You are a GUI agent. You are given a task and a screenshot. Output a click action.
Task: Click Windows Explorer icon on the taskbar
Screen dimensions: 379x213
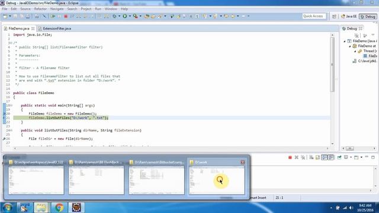(41, 208)
